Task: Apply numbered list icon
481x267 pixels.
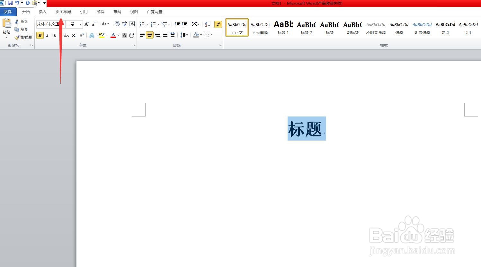Action: [x=153, y=24]
